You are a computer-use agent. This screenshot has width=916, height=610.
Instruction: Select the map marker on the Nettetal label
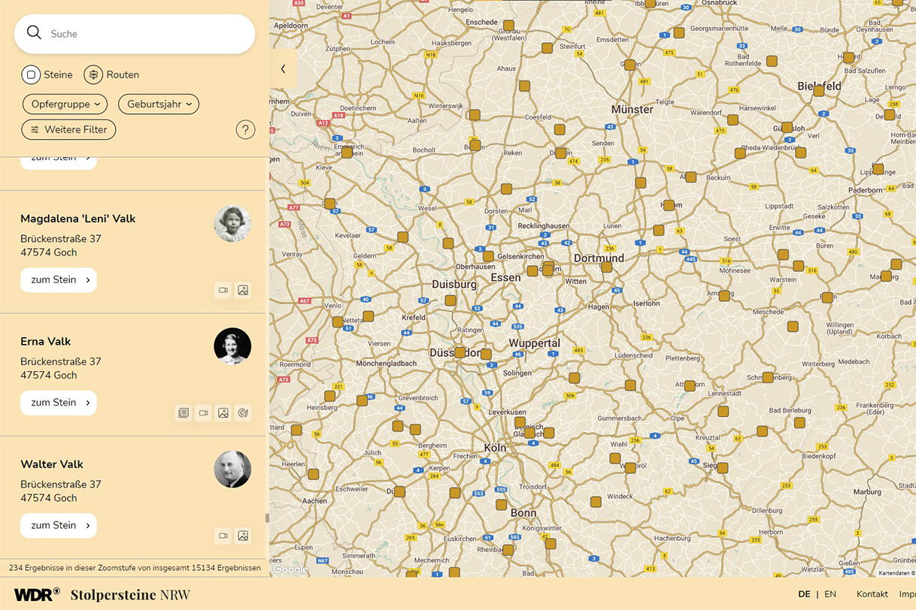(338, 322)
